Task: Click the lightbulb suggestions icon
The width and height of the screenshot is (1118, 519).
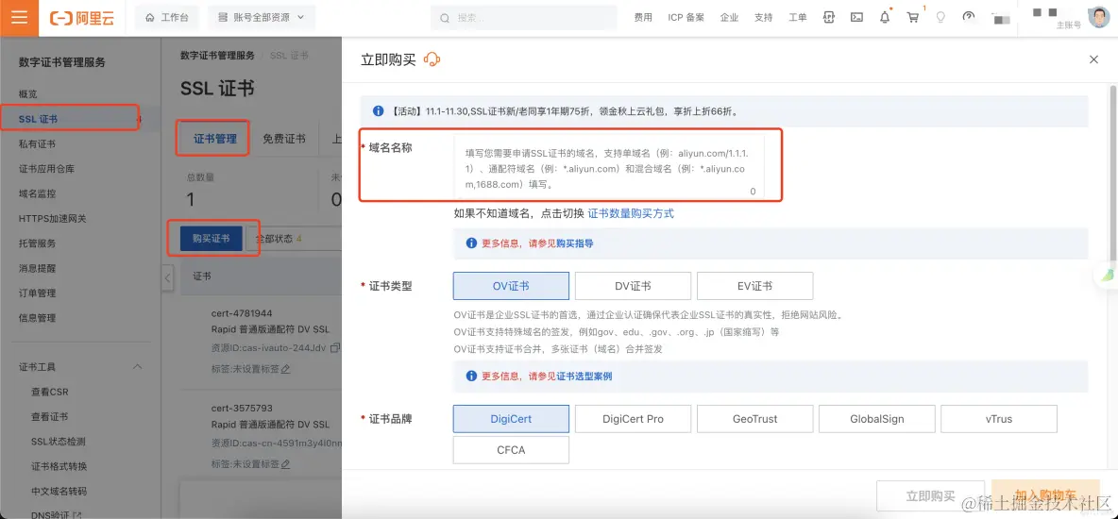Action: 940,17
